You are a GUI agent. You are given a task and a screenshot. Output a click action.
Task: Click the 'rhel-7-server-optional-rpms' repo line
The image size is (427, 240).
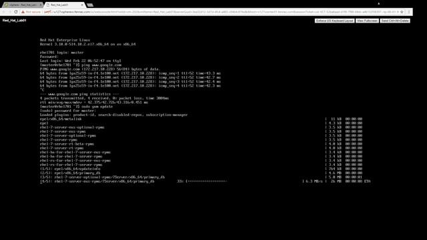(x=68, y=135)
